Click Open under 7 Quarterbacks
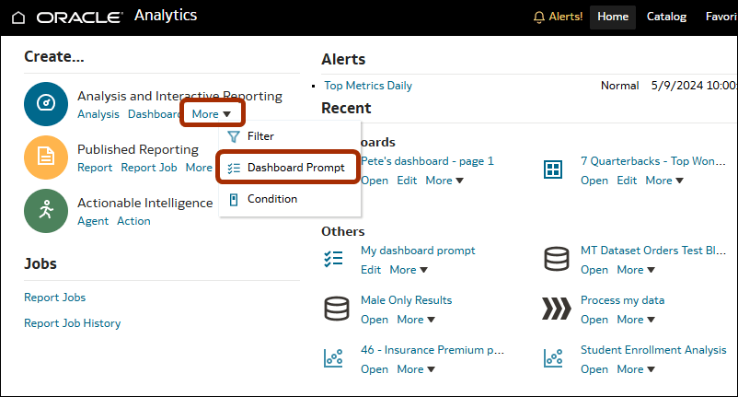 click(x=594, y=181)
